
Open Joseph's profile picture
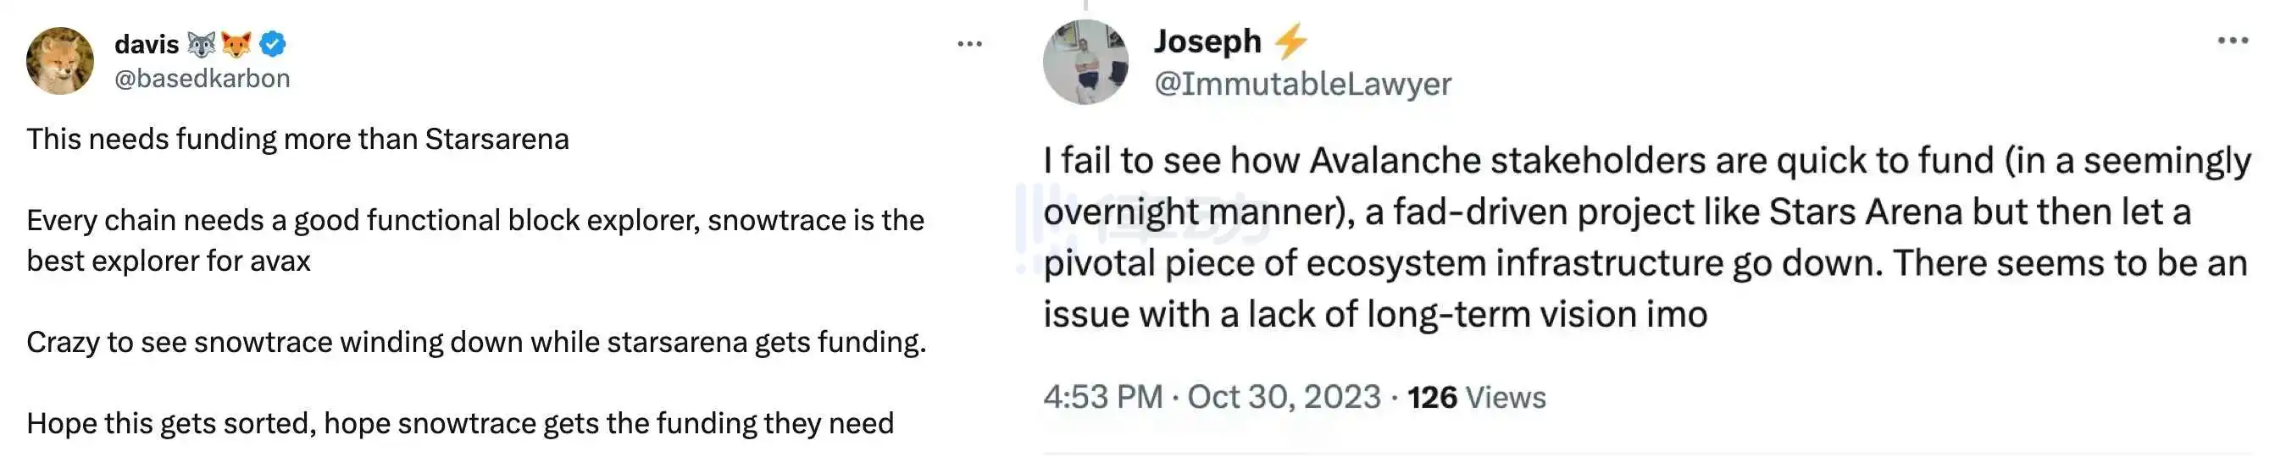click(1085, 62)
